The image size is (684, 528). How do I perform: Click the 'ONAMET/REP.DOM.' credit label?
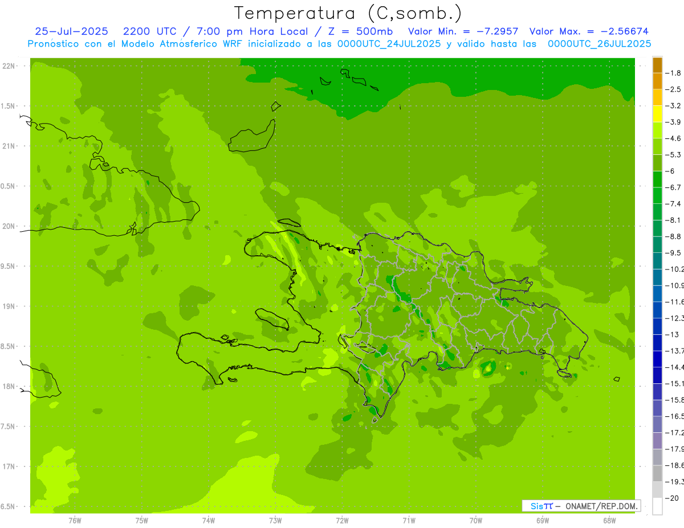(601, 506)
